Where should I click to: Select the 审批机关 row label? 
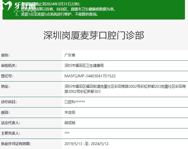[9, 65]
